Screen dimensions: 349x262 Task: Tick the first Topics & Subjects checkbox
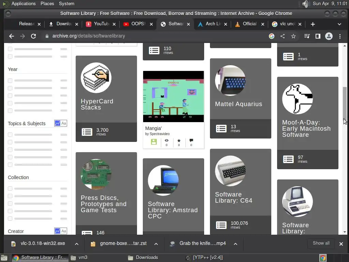point(10,134)
